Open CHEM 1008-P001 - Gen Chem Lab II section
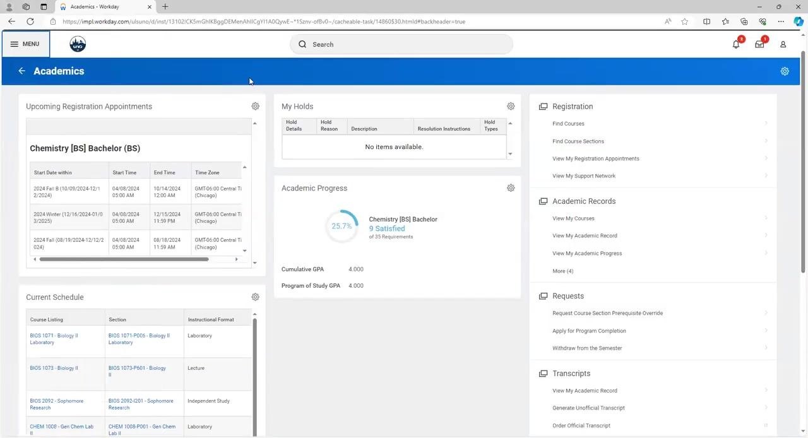The image size is (808, 438). tap(142, 430)
